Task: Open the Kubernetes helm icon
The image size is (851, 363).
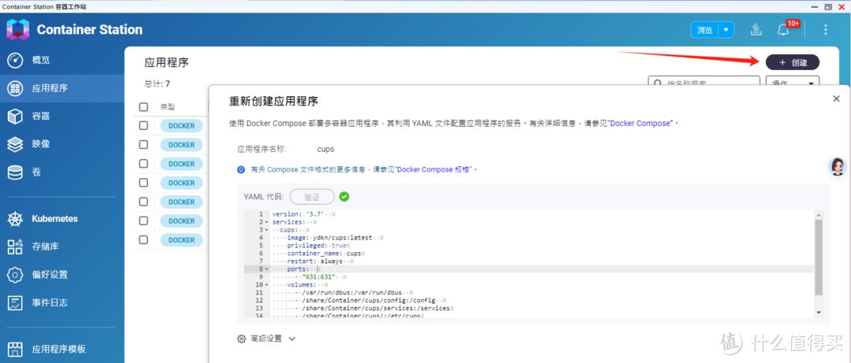Action: pos(15,219)
